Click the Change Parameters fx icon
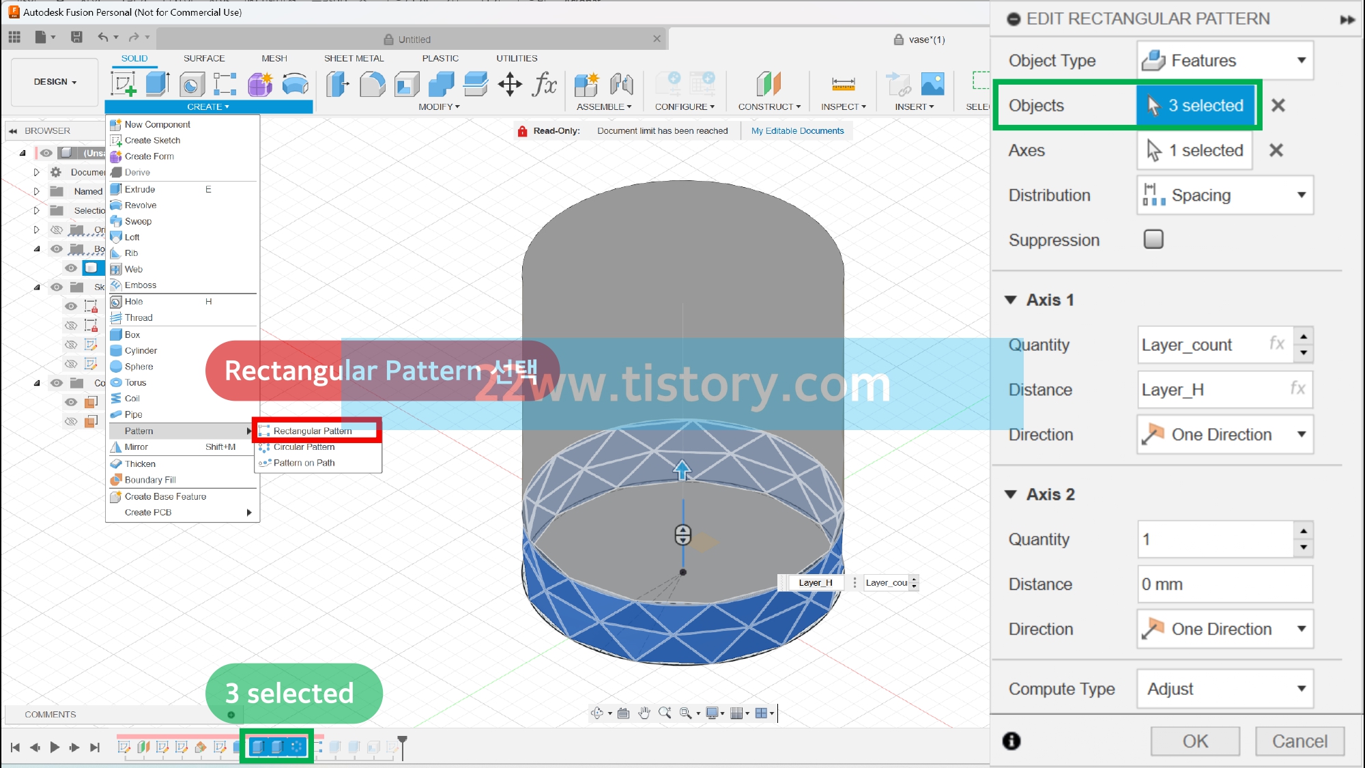Image resolution: width=1365 pixels, height=768 pixels. click(x=545, y=84)
